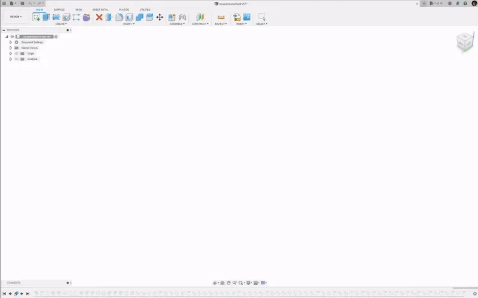This screenshot has height=298, width=478.
Task: Toggle visibility of the Analysis folder
Action: pos(17,59)
